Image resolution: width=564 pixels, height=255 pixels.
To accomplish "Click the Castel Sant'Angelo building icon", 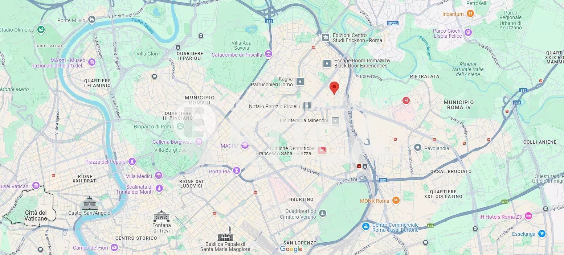I will (89, 203).
